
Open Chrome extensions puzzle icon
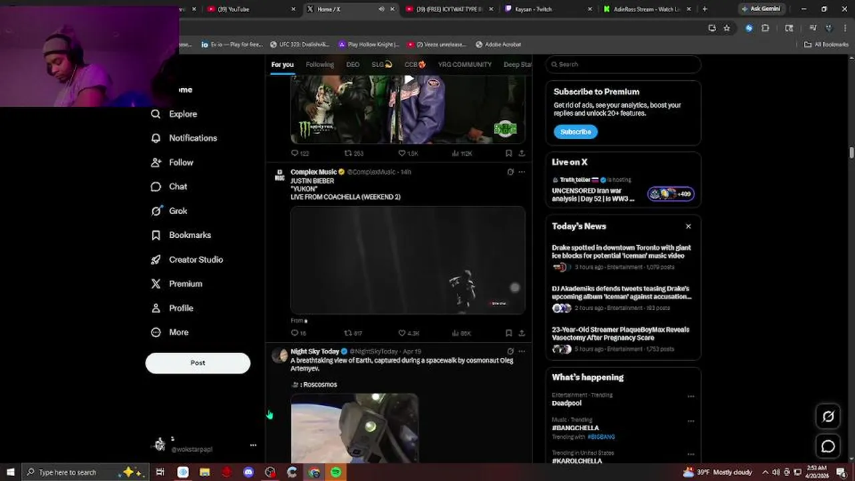765,28
